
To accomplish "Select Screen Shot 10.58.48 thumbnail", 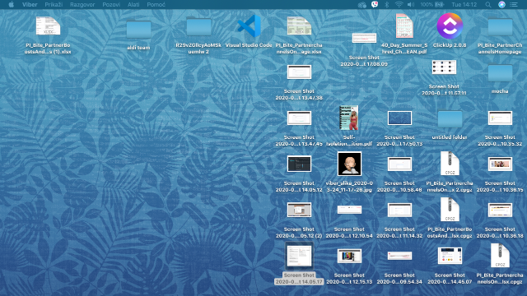I will 399,164.
